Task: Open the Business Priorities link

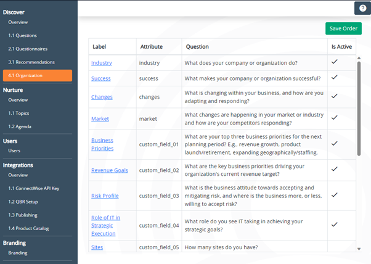Action: tap(102, 144)
